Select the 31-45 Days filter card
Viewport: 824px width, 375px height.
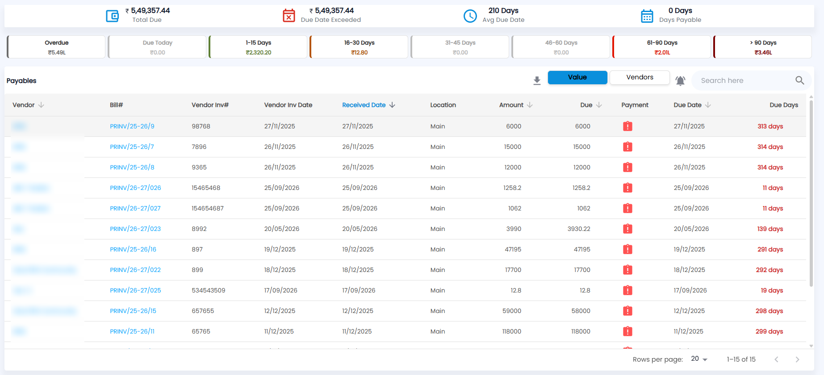click(x=460, y=47)
